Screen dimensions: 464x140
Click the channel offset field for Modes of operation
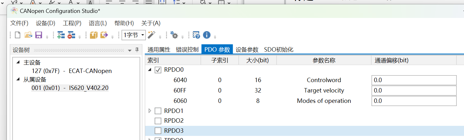point(414,101)
